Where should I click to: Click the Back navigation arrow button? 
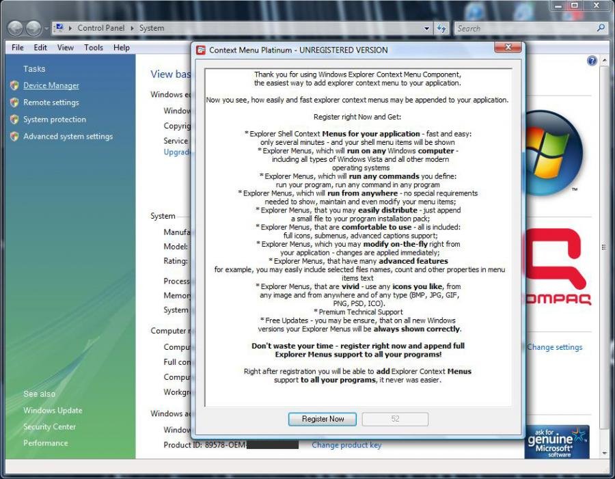coord(15,28)
